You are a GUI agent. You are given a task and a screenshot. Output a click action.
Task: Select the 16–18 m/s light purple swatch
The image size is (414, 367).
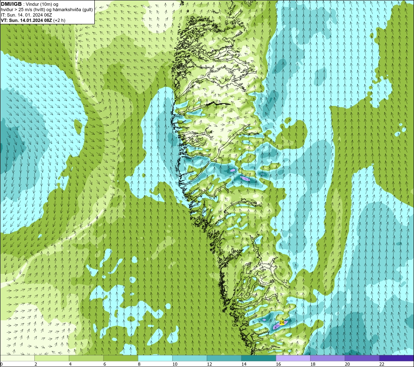coord(293,358)
